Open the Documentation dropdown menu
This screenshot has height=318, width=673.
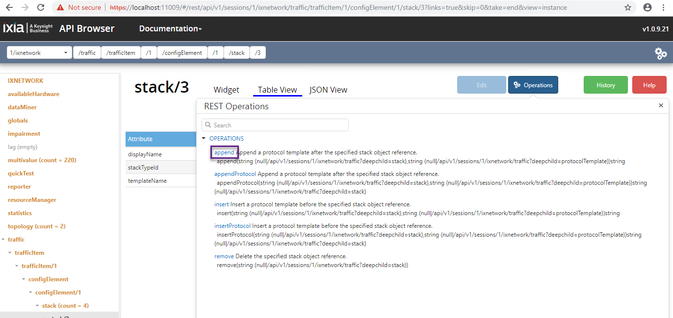coord(170,29)
